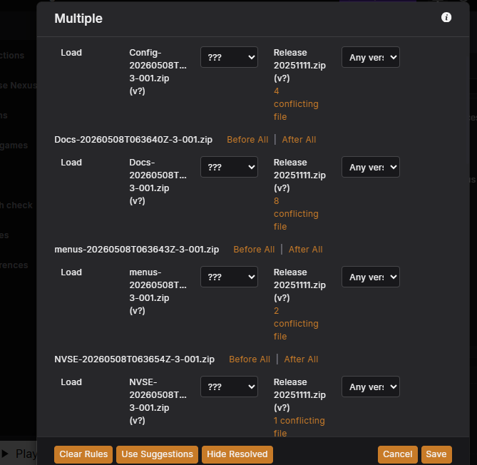This screenshot has height=465, width=477.
Task: Select the Multiple dialog title
Action: (78, 19)
